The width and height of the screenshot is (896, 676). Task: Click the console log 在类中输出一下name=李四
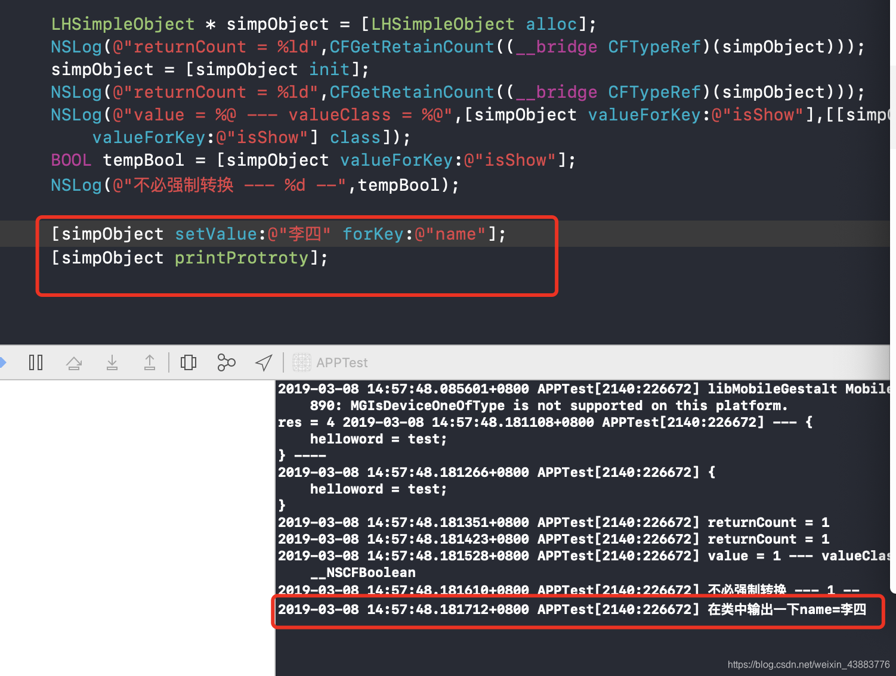(x=572, y=610)
